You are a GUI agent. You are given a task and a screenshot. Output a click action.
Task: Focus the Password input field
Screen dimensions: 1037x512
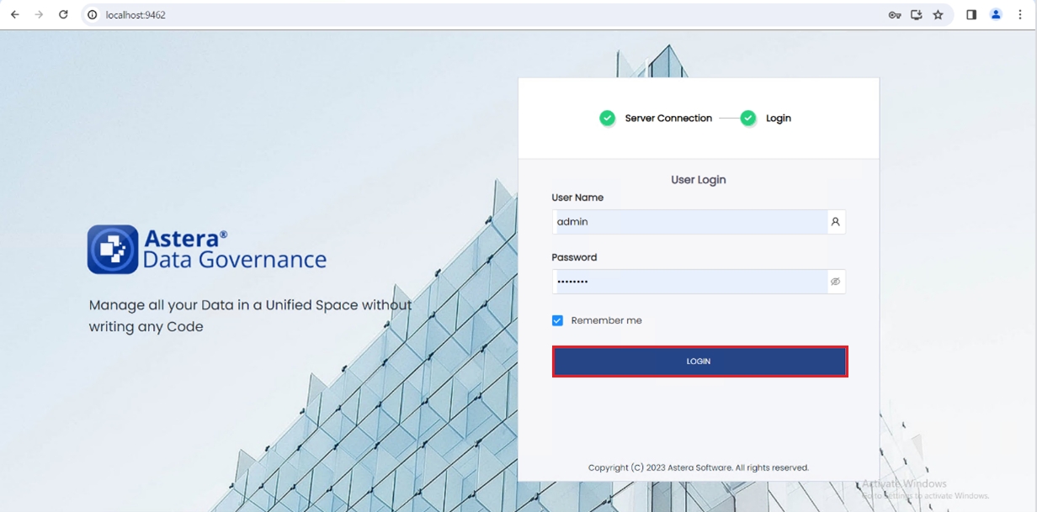690,282
